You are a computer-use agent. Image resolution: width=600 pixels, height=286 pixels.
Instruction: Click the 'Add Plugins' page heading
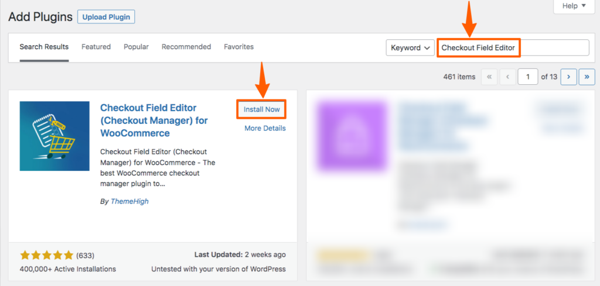40,17
